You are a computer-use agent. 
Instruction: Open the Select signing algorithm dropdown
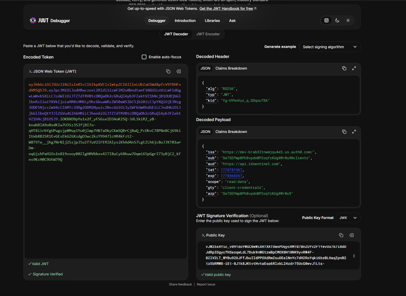coord(330,47)
